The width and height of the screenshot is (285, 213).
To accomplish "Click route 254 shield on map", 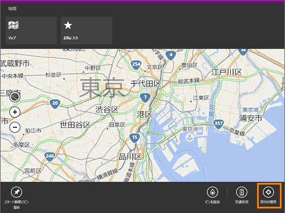I will click(x=136, y=65).
